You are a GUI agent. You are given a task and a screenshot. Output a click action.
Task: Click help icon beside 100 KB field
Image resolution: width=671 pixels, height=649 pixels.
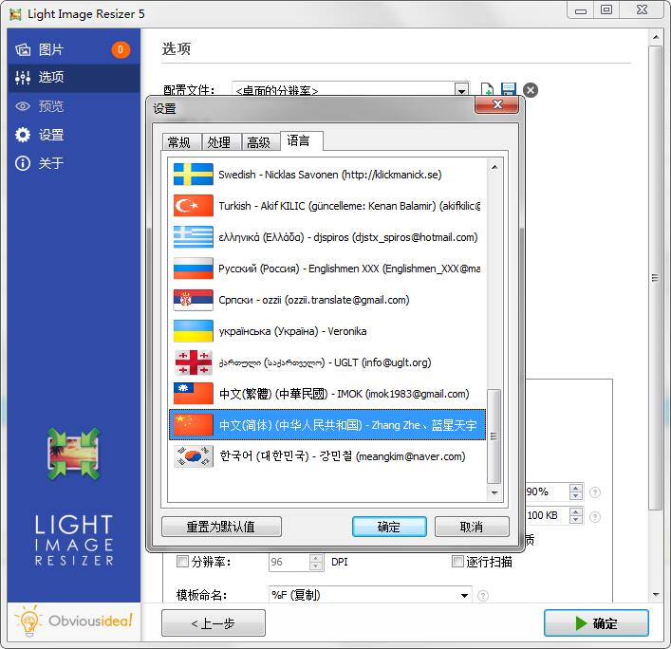pos(595,517)
